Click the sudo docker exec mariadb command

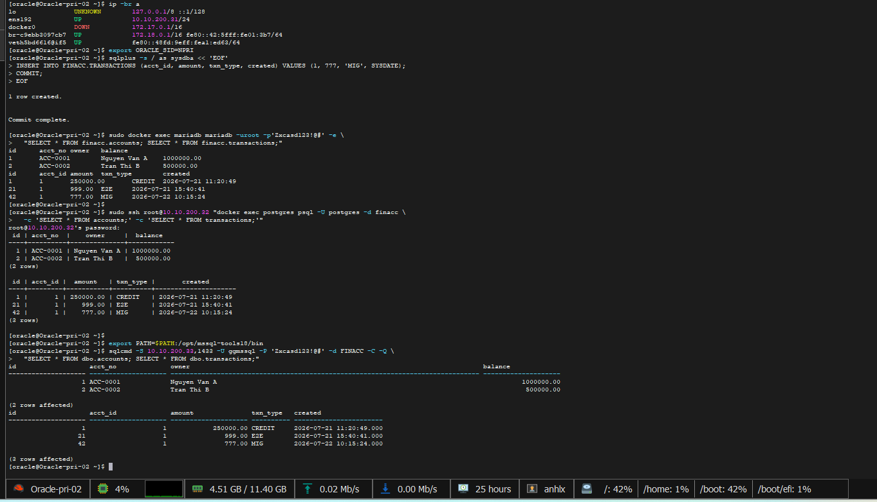click(226, 135)
